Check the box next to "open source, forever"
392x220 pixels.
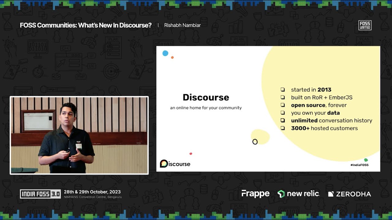click(283, 105)
